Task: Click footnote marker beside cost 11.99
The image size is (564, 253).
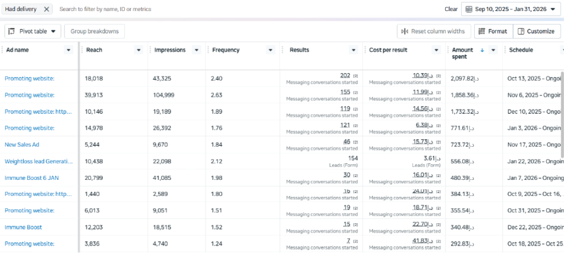Action: (x=438, y=92)
